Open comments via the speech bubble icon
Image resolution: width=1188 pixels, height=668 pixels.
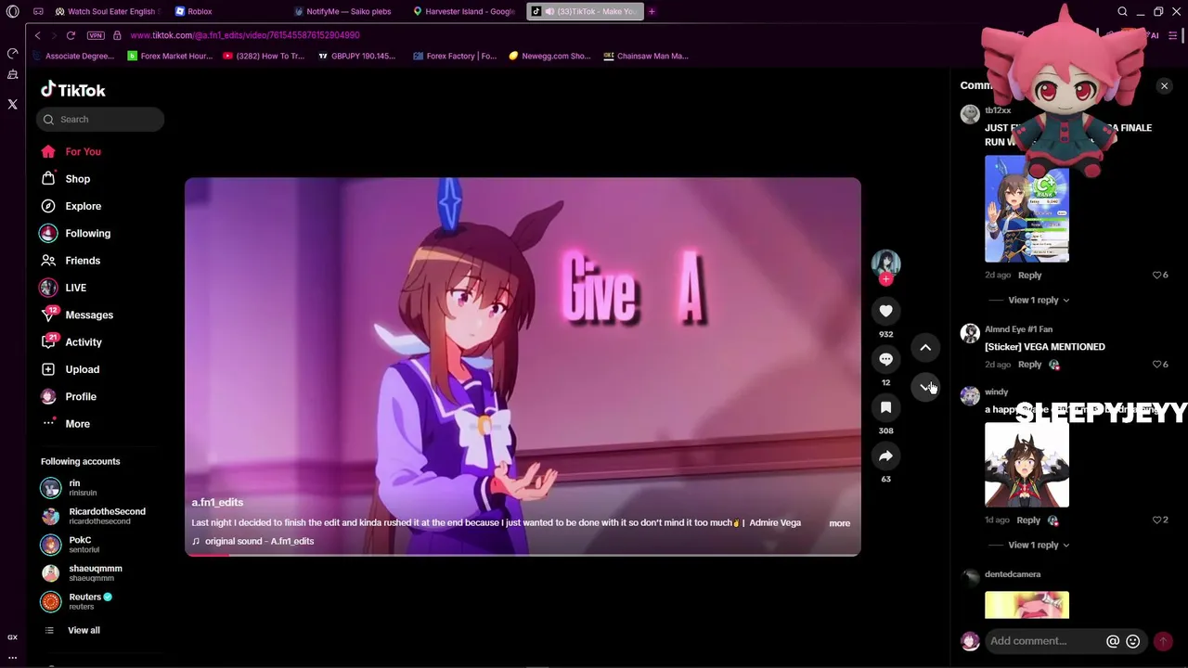pos(885,360)
